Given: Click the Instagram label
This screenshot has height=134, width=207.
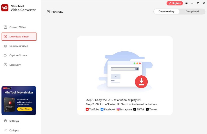Looking at the screenshot, I should [126, 109].
